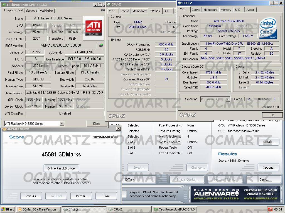Select CPU tab in the back CPU-Z window
This screenshot has width=285, height=213.
click(112, 11)
